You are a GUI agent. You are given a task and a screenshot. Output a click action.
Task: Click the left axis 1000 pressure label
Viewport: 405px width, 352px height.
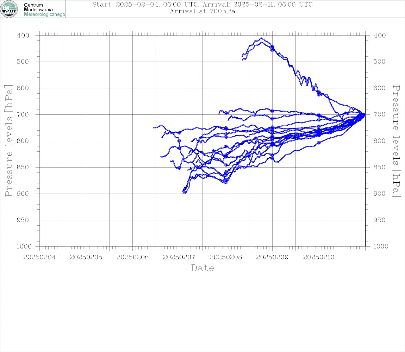pos(24,246)
